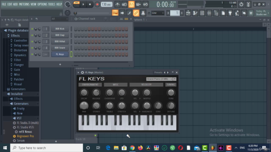Click the song position slider

(91, 13)
